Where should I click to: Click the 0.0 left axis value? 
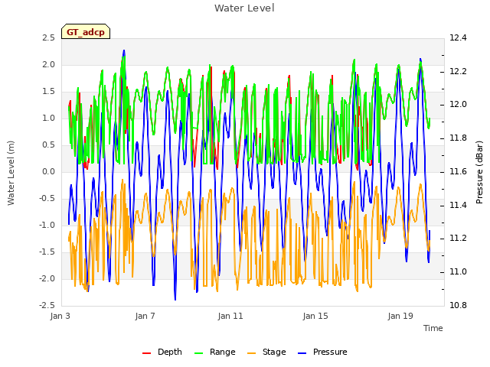(x=48, y=171)
